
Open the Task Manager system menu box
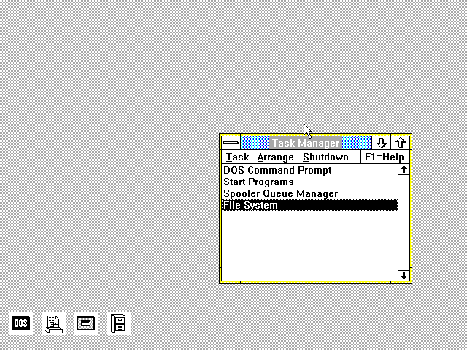click(x=231, y=143)
